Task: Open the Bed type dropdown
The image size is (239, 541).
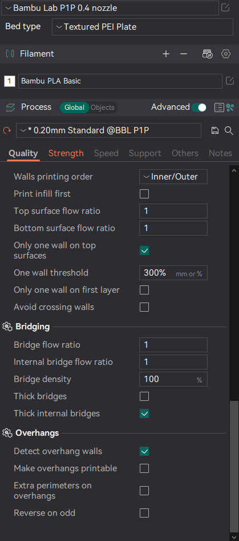Action: click(143, 27)
